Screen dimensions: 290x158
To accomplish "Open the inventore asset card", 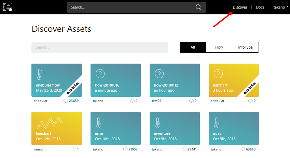I will pyautogui.click(x=175, y=129).
